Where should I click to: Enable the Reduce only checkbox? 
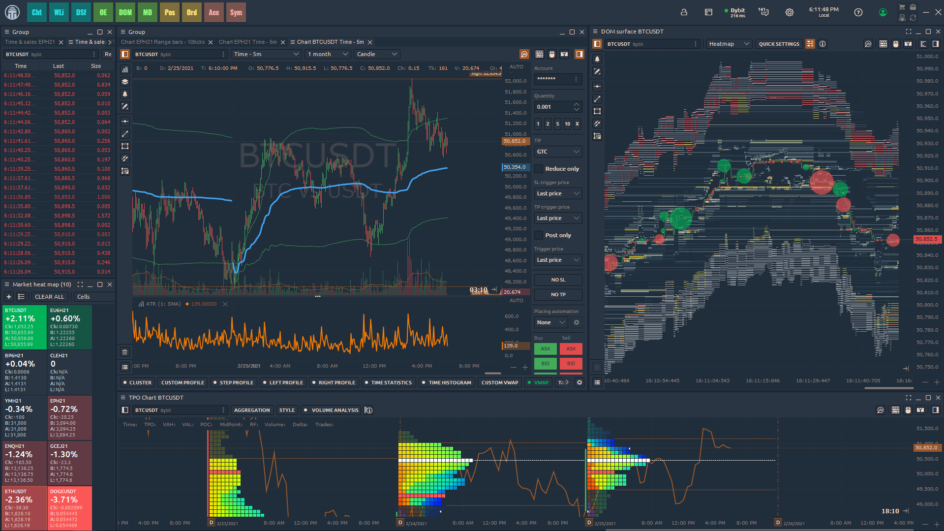538,168
